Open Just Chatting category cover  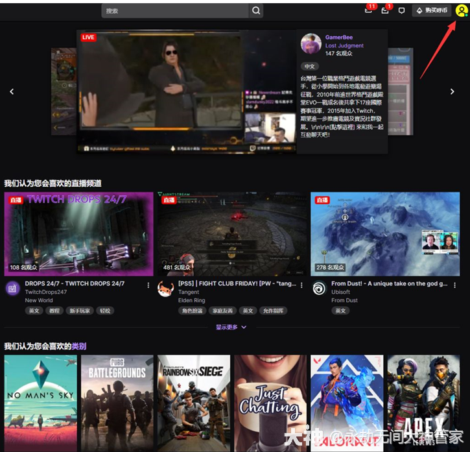click(x=270, y=403)
